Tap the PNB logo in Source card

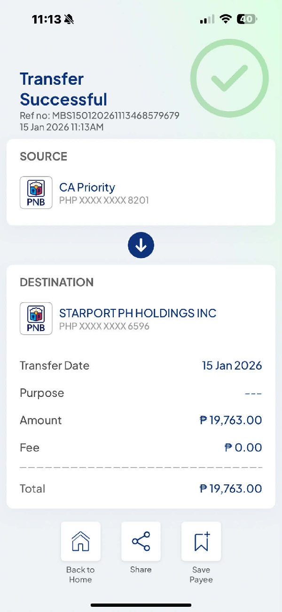pos(36,193)
